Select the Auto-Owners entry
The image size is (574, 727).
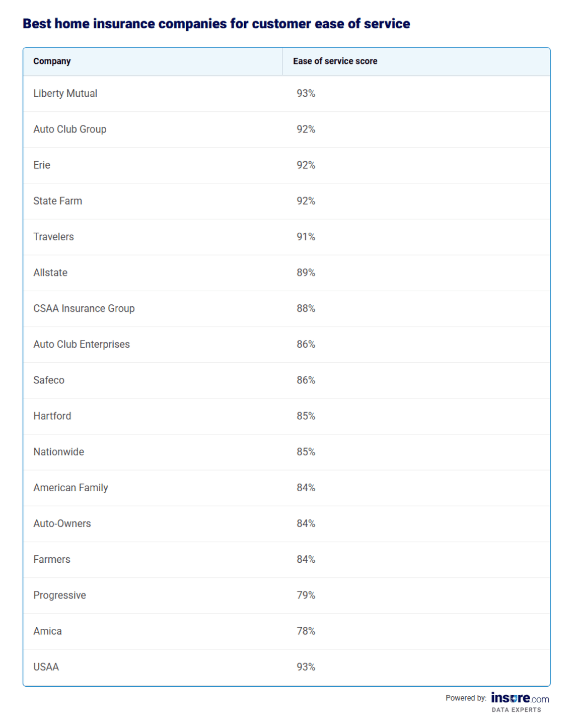point(62,523)
